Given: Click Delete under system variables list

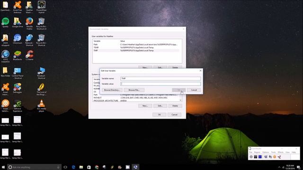Looking at the screenshot, I should [175, 106].
